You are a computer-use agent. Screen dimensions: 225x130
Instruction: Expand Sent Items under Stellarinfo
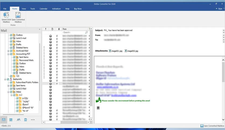(x=8, y=86)
